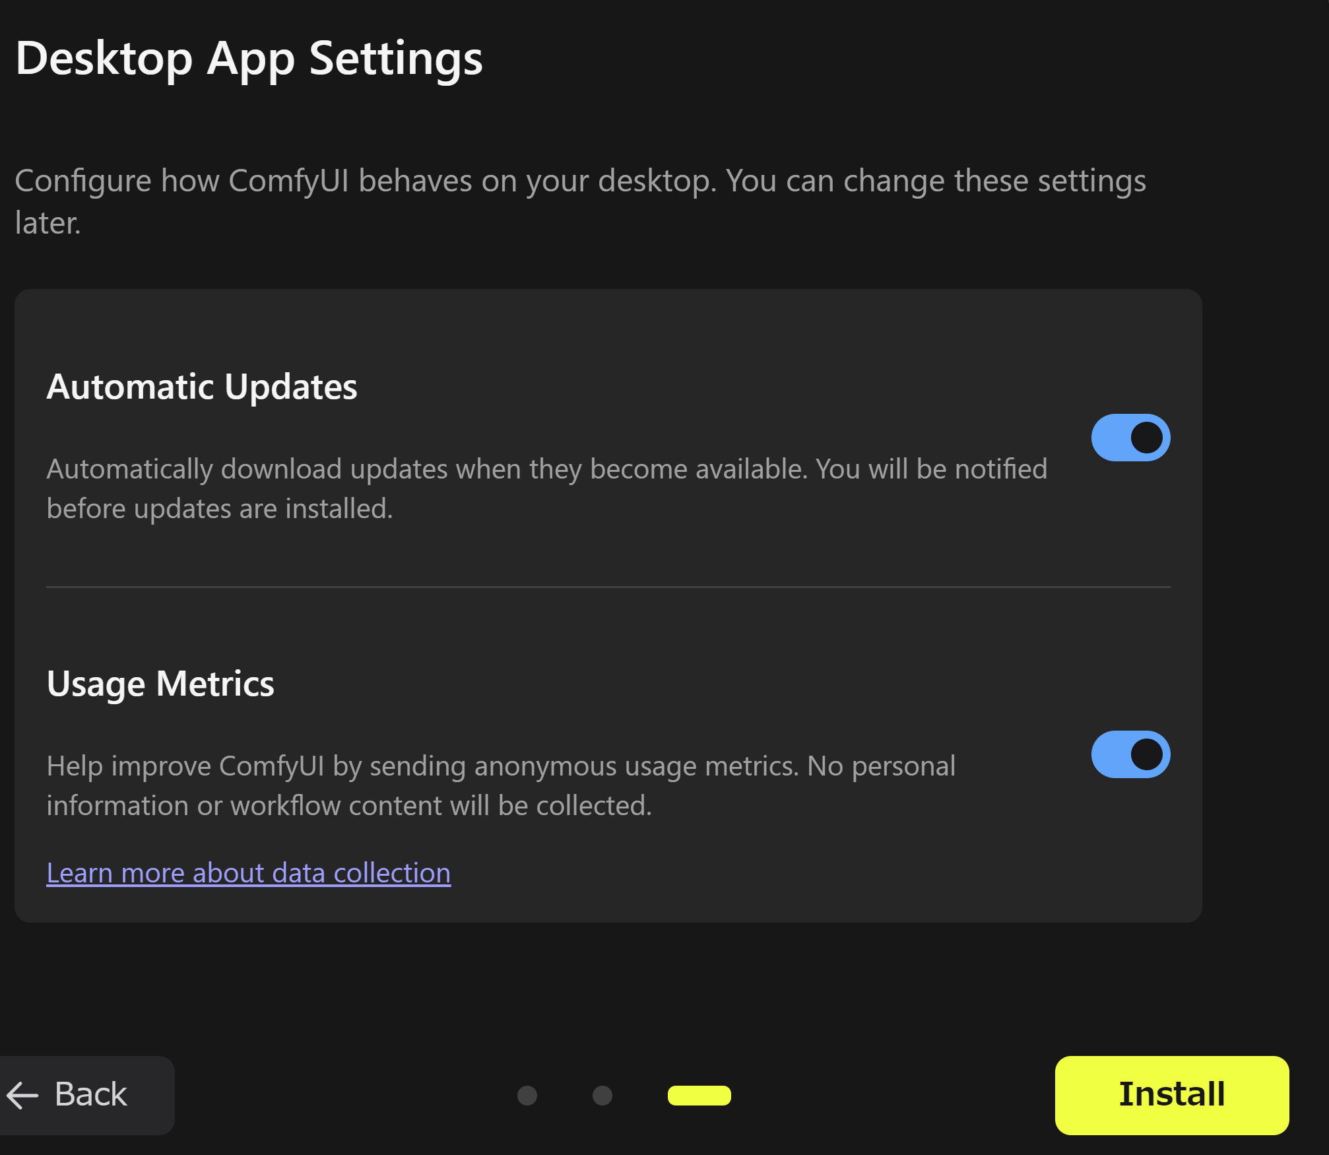This screenshot has width=1329, height=1155.
Task: Disable the Automatic Updates toggle
Action: pos(1130,438)
